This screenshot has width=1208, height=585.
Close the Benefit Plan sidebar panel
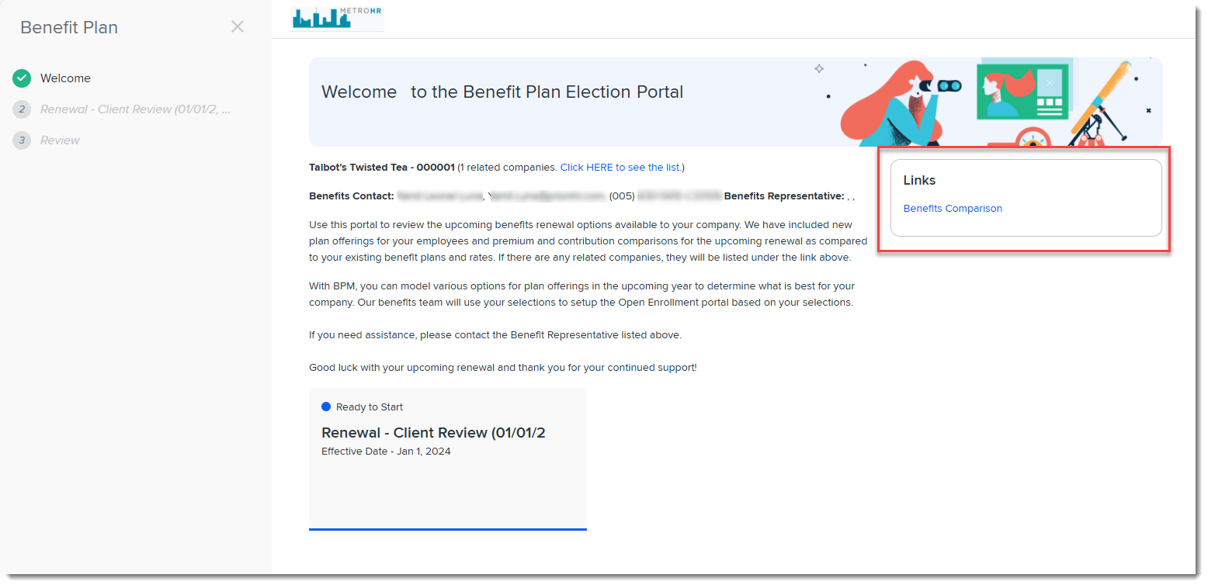point(238,27)
